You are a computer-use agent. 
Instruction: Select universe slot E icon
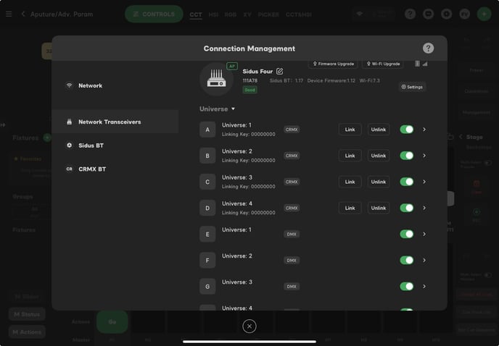pos(207,234)
